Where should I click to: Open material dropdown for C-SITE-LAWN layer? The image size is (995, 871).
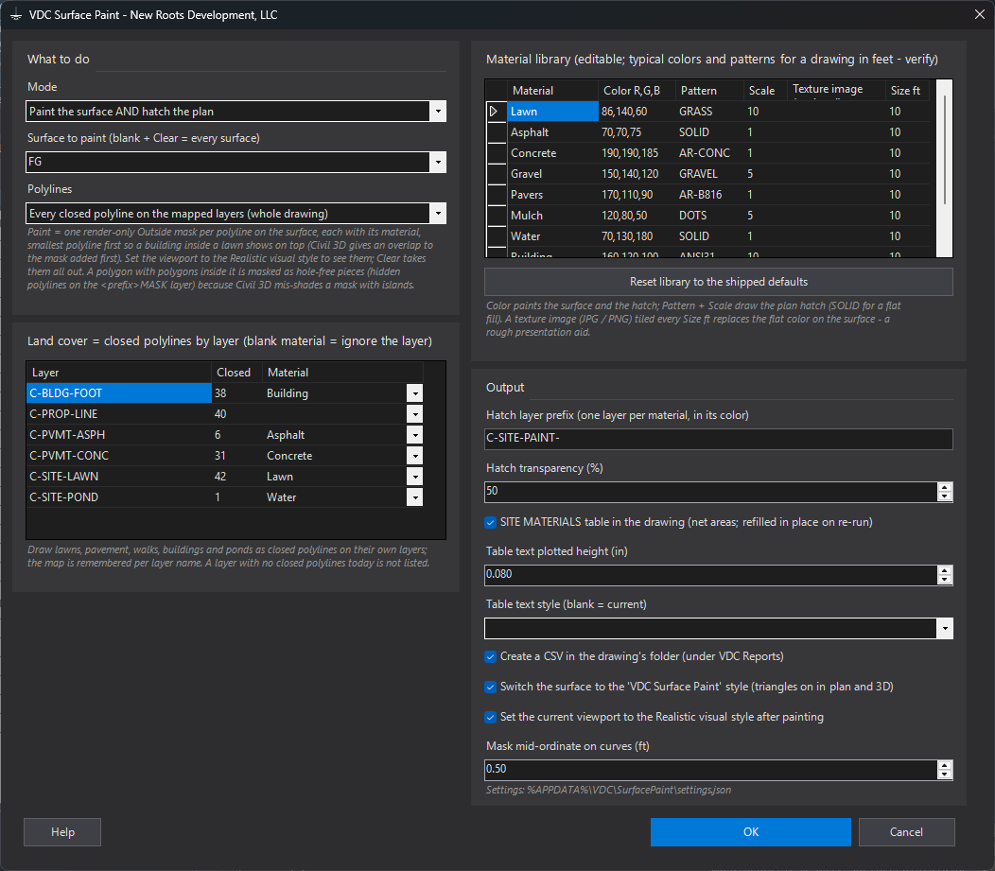tap(414, 477)
